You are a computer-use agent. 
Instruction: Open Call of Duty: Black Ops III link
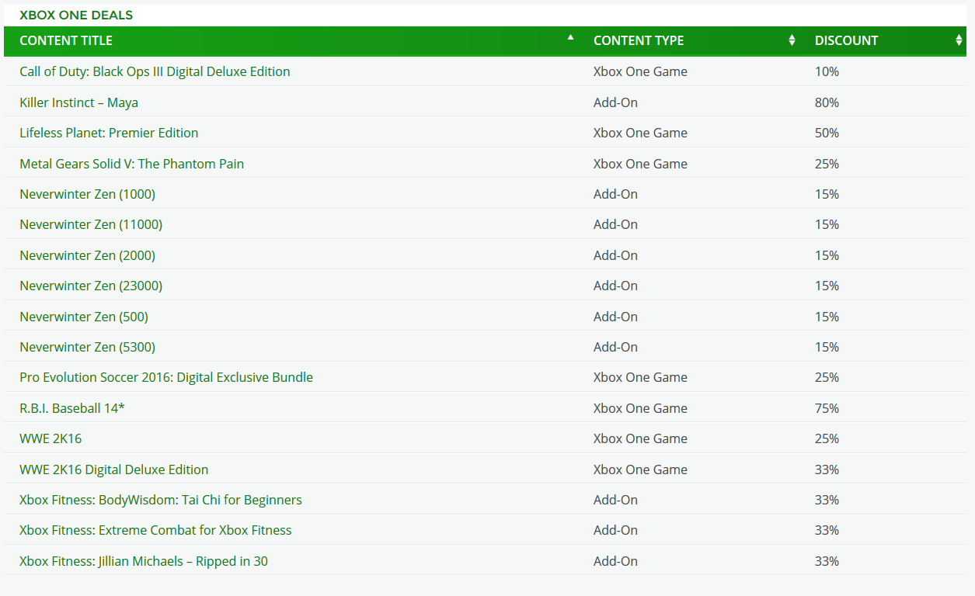coord(155,71)
